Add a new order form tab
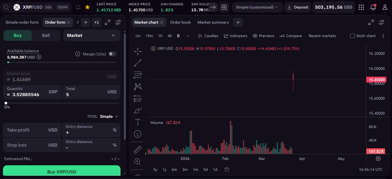The image size is (392, 179). 86,22
